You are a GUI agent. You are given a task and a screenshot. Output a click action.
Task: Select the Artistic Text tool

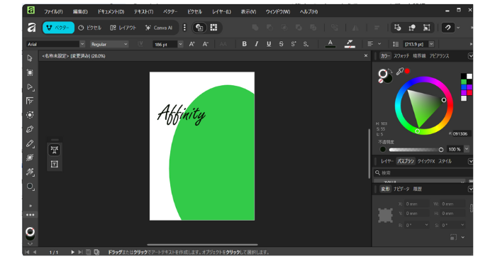tap(55, 150)
